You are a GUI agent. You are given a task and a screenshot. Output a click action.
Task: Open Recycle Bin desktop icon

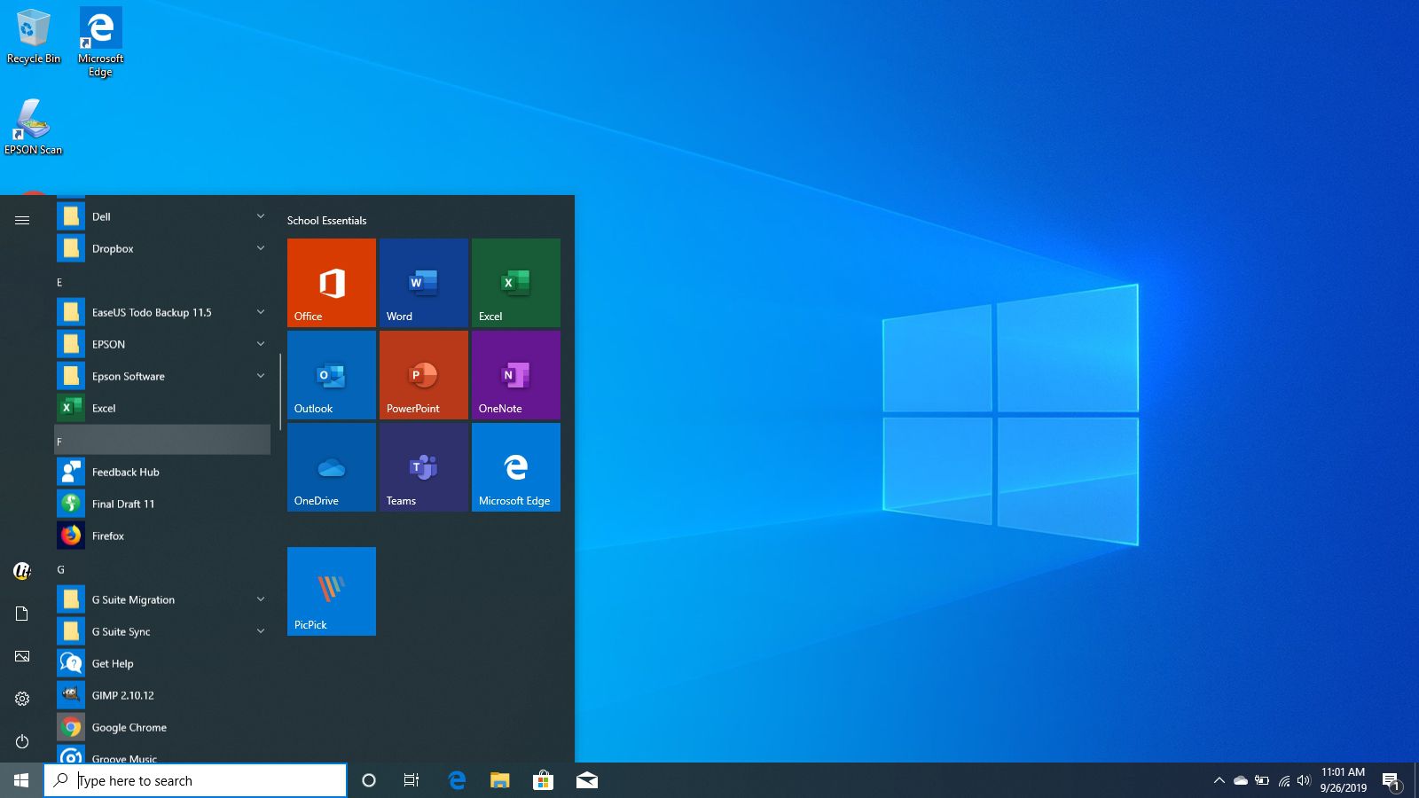point(34,37)
